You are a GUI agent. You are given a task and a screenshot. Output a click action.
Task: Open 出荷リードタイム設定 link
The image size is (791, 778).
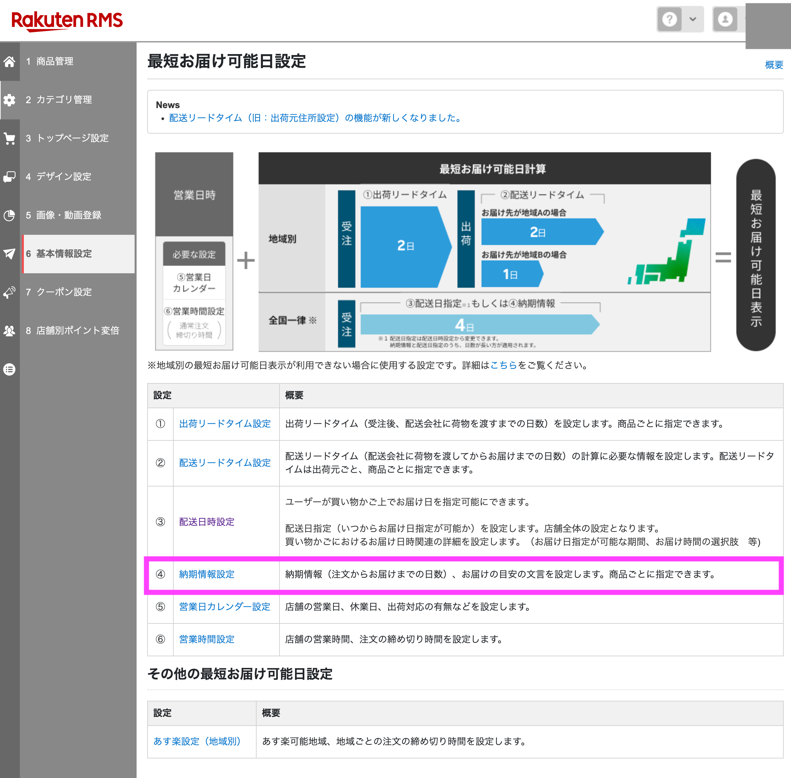pyautogui.click(x=225, y=424)
